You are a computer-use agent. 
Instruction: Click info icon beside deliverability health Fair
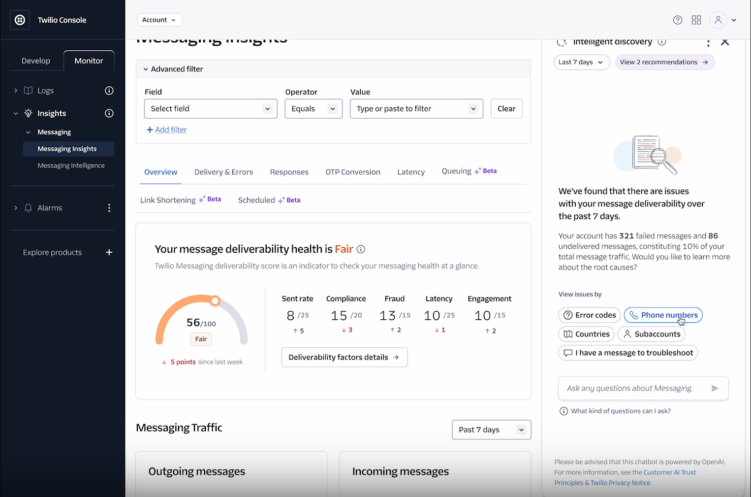pos(361,249)
